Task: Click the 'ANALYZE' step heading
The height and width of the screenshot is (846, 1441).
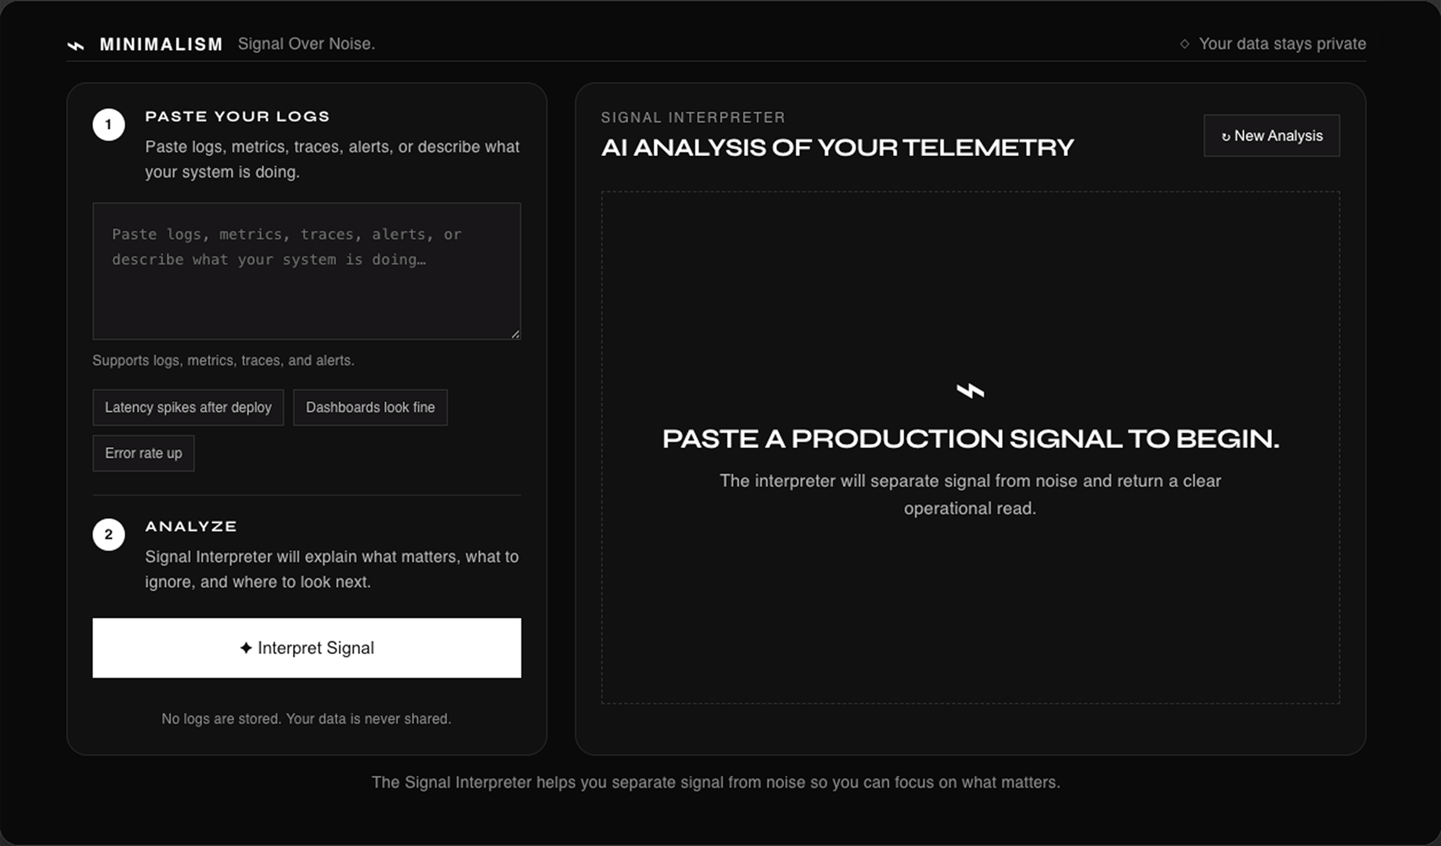Action: (191, 526)
